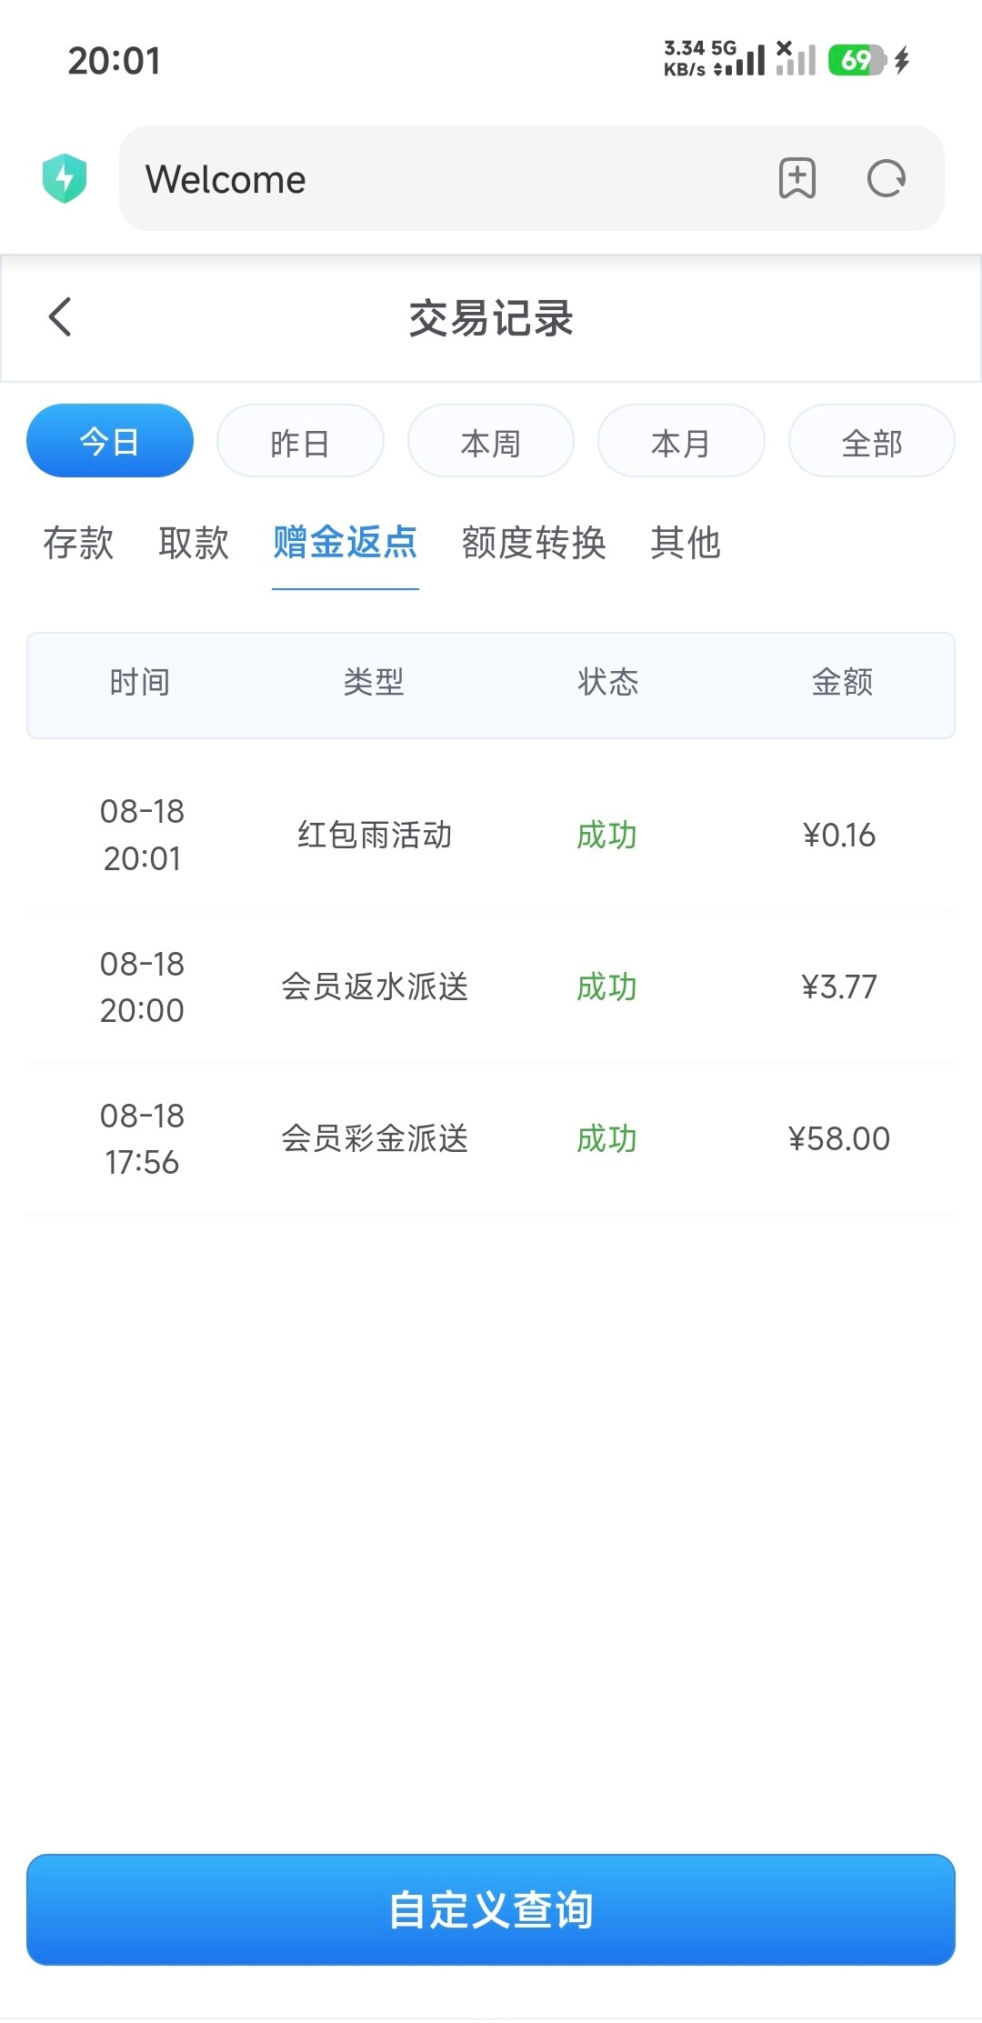Choose the 本月 date filter
Image resolution: width=982 pixels, height=2023 pixels.
(x=681, y=441)
